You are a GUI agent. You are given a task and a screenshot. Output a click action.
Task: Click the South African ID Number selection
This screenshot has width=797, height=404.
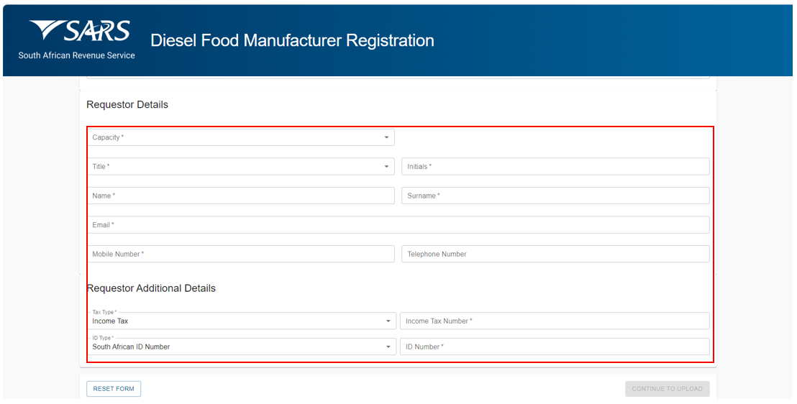[131, 347]
